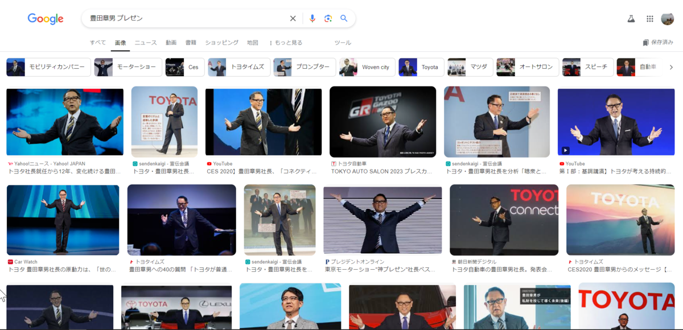Filter by スピーチ chip
This screenshot has height=330, width=683.
pyautogui.click(x=588, y=67)
